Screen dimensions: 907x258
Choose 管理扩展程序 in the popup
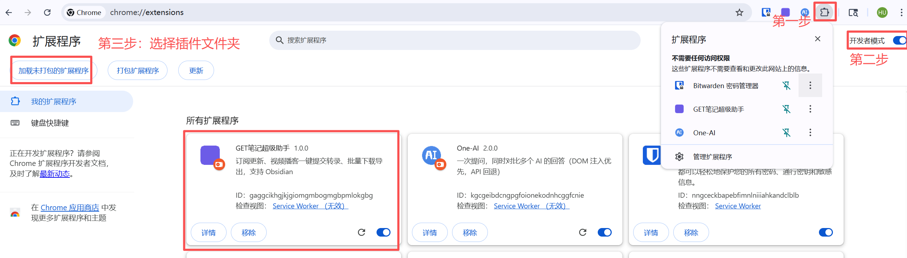click(x=712, y=157)
